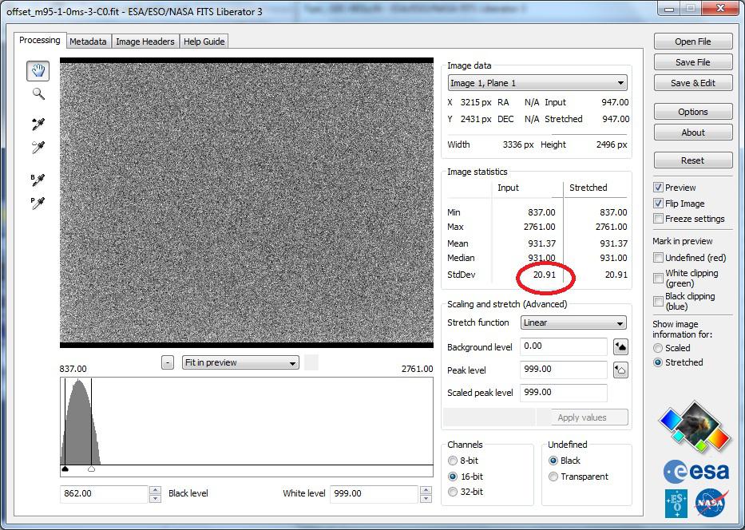Click the Input Max value 2761.00

pyautogui.click(x=540, y=227)
